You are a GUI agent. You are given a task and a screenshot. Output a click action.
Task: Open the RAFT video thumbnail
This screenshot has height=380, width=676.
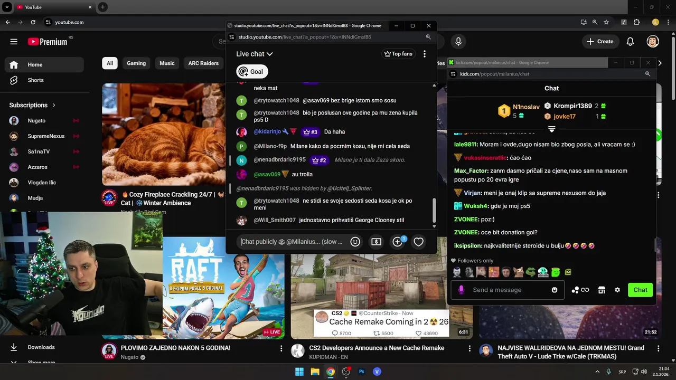[223, 288]
